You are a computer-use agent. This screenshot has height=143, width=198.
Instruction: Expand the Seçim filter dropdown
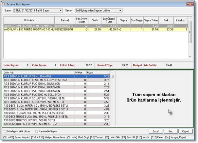pyautogui.click(x=120, y=11)
